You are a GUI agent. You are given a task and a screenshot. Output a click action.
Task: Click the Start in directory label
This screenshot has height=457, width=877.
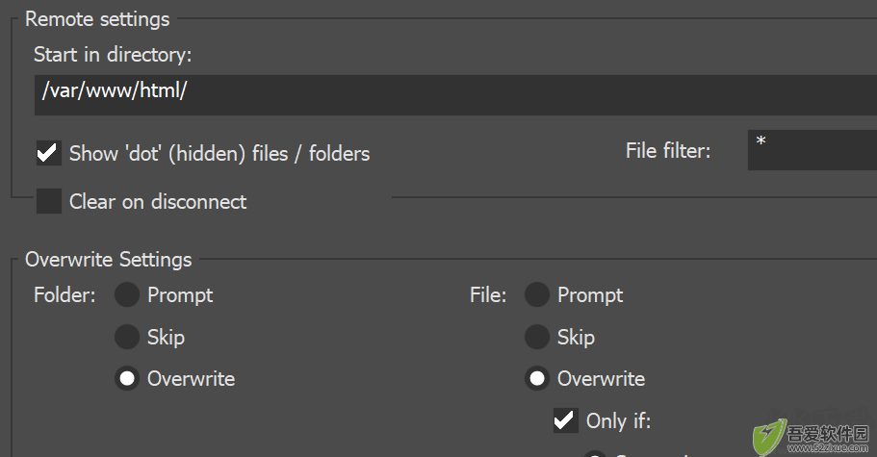click(113, 55)
